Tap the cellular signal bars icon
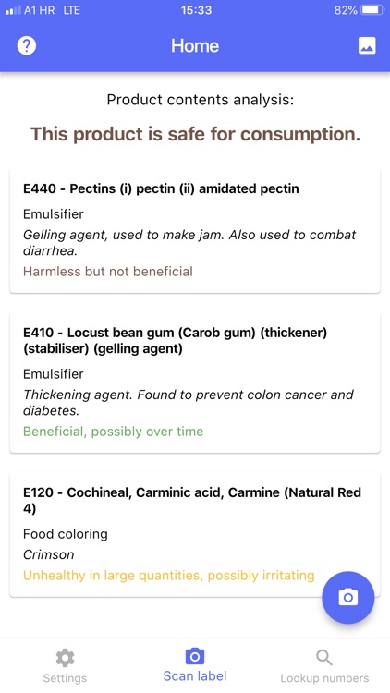Screen dimensions: 390x693 [x=13, y=10]
